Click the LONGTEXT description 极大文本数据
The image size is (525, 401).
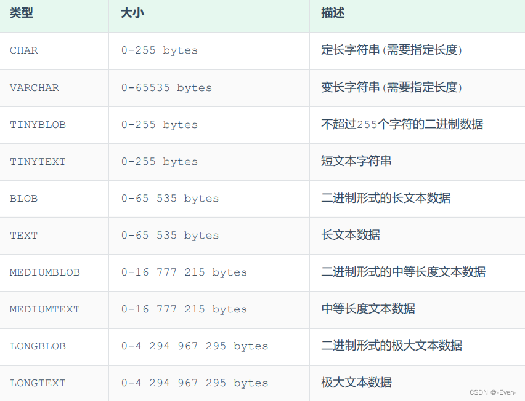356,383
